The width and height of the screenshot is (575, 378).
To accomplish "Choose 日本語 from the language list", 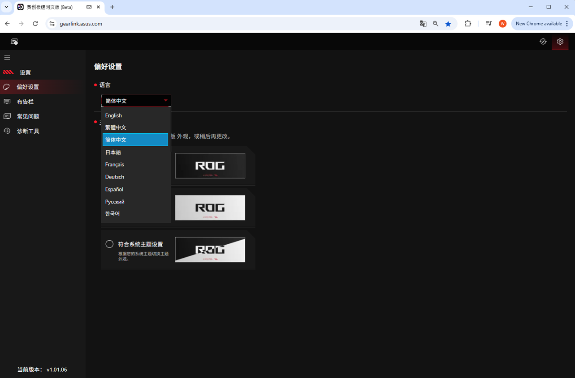I will [135, 152].
